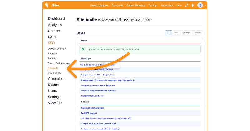
Task: Open Analytics in sidebar
Action: click(x=55, y=25)
